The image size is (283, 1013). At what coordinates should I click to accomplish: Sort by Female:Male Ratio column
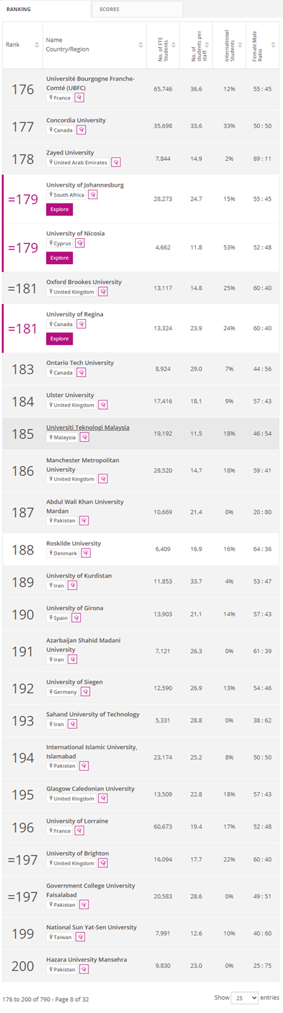[x=263, y=45]
